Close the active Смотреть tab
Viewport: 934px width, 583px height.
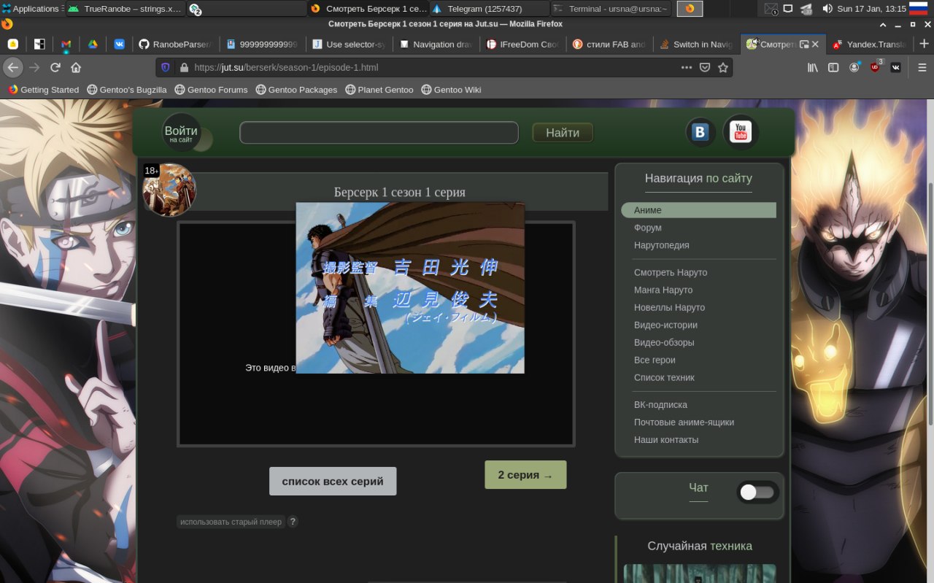point(815,44)
